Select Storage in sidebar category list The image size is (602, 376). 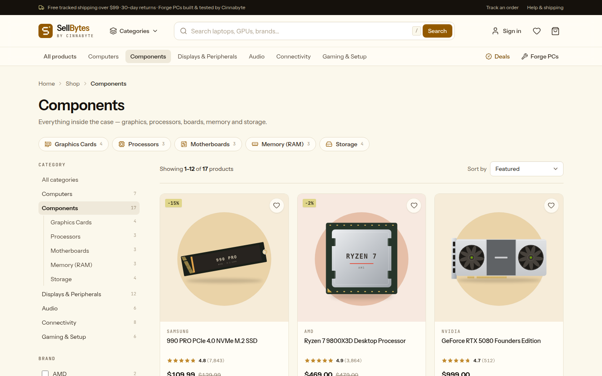[94, 279]
